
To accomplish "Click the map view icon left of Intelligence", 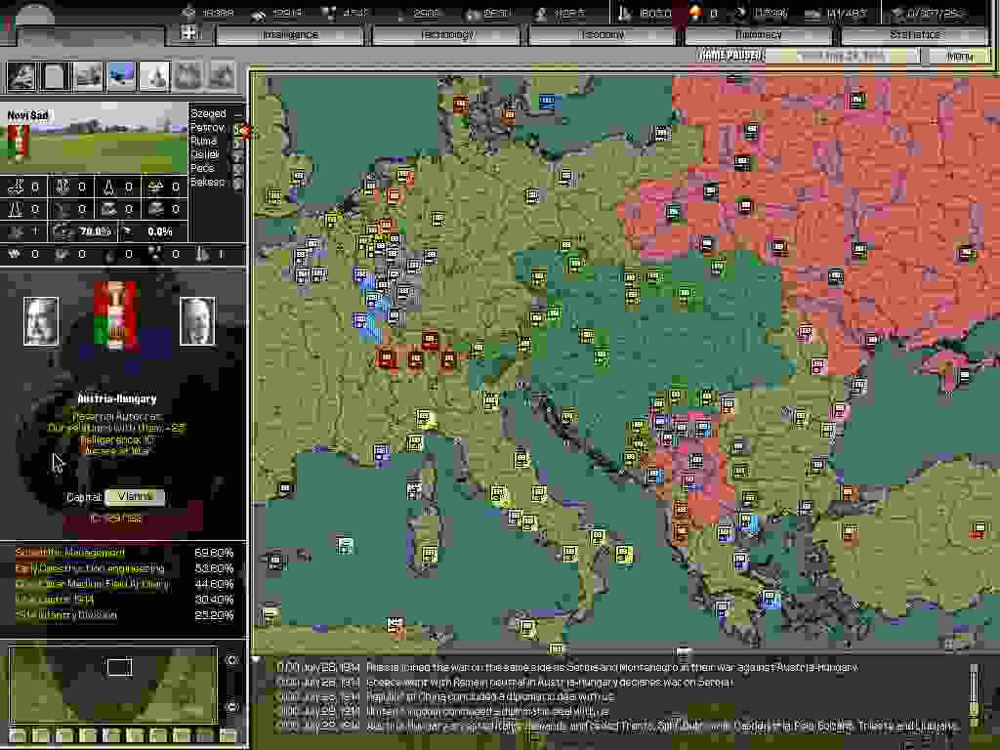I will [188, 33].
